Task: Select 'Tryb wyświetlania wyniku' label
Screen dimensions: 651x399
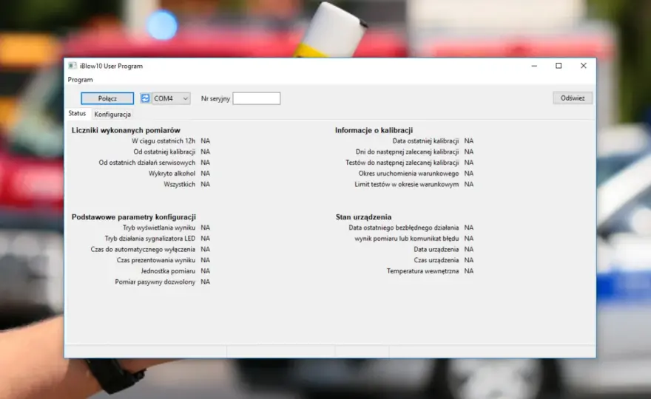Action: (x=159, y=228)
